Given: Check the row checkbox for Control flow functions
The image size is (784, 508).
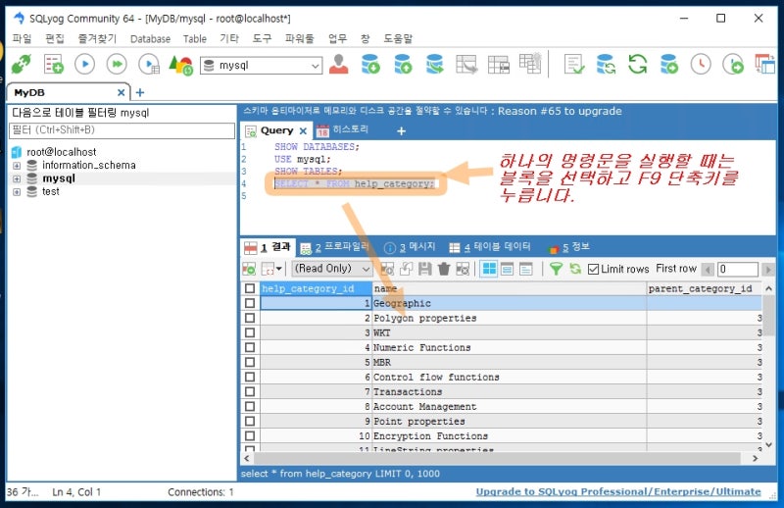Looking at the screenshot, I should 250,377.
